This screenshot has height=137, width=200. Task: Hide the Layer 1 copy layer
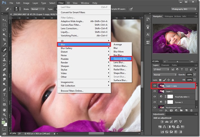[x=155, y=86]
